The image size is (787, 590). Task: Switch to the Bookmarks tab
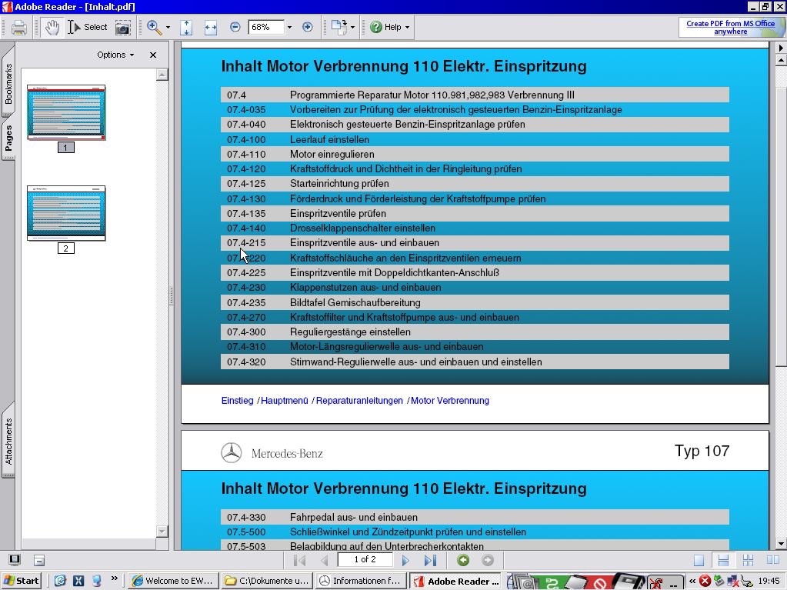click(x=8, y=85)
